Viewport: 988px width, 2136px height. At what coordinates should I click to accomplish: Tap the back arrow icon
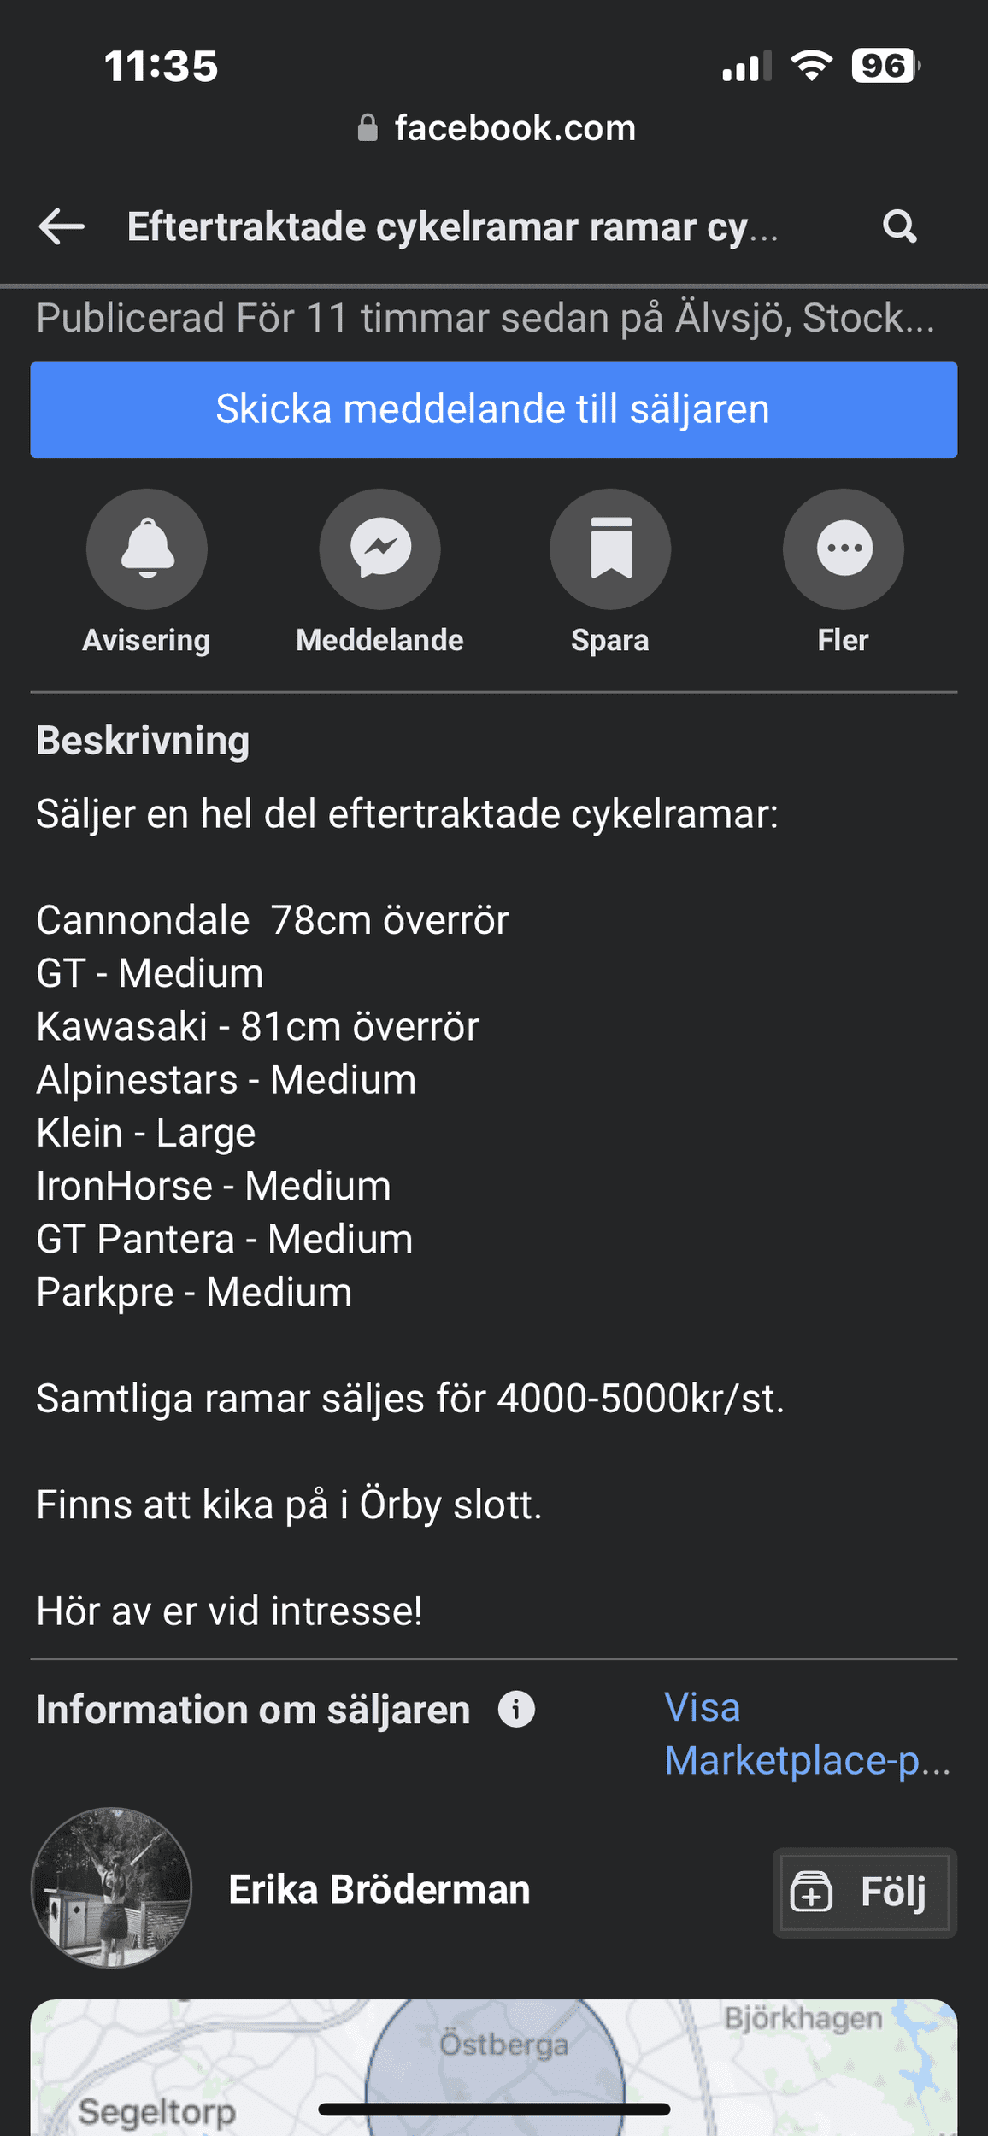tap(62, 226)
